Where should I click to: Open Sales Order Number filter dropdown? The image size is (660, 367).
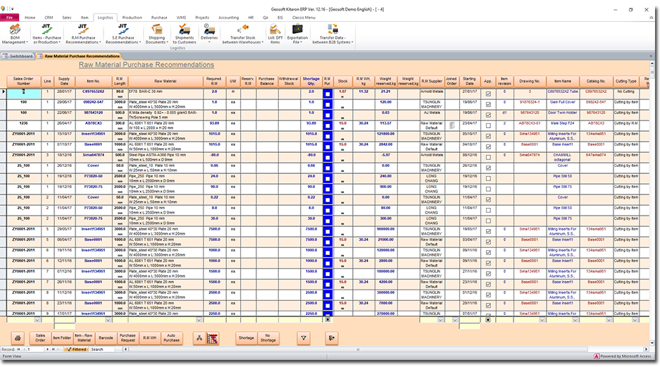(x=37, y=320)
